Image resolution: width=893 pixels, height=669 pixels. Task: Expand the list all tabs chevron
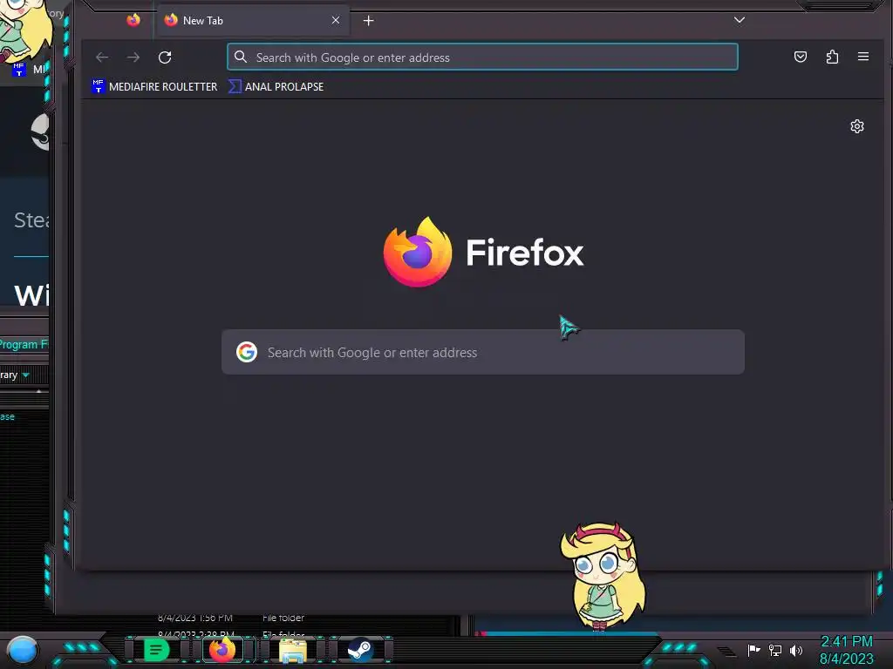click(x=740, y=20)
